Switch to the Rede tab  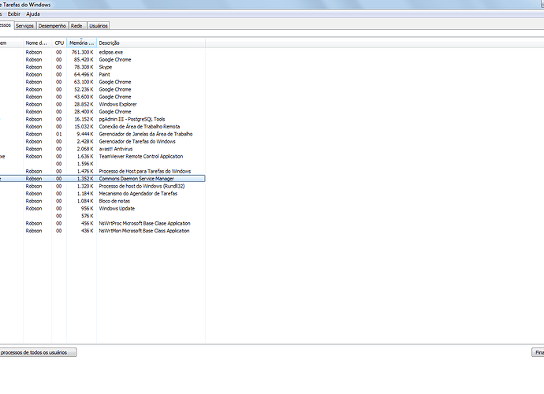(76, 26)
